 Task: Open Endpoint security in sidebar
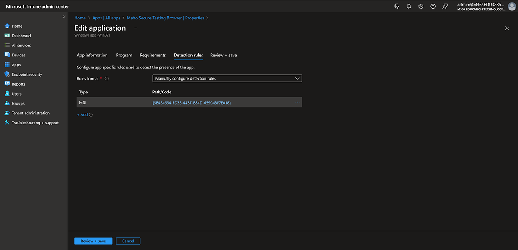tap(27, 74)
